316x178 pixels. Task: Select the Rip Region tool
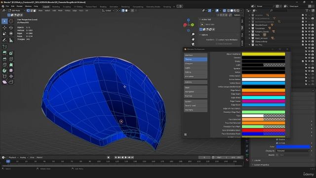(11, 82)
